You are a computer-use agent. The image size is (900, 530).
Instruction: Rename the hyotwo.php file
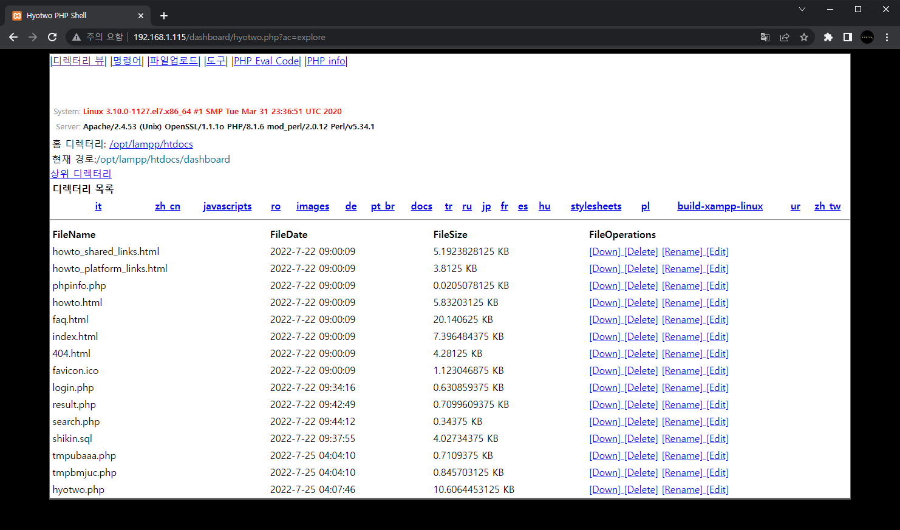682,489
